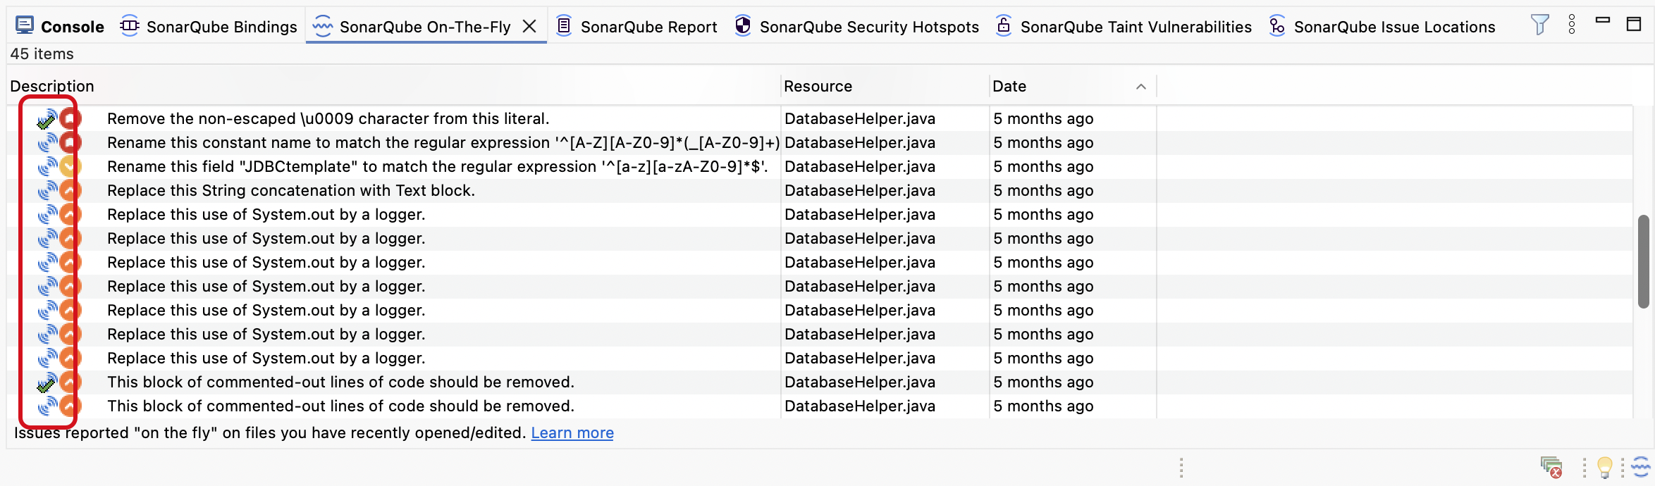Click DatabaseHelper.java in 'Remove the non-escaped' row

[860, 118]
